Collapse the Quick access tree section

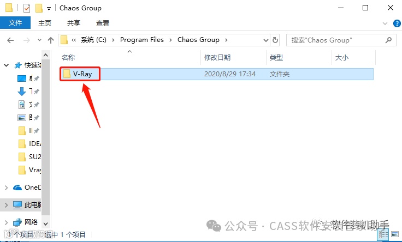[x=6, y=65]
